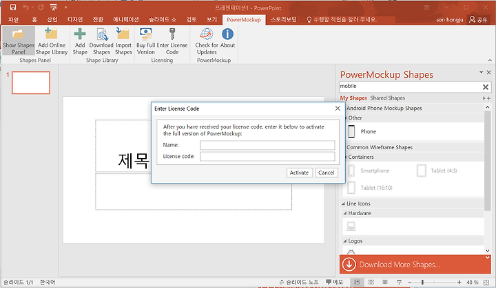Switch to the 검토 ribbon tab
This screenshot has width=496, height=288.
[192, 19]
